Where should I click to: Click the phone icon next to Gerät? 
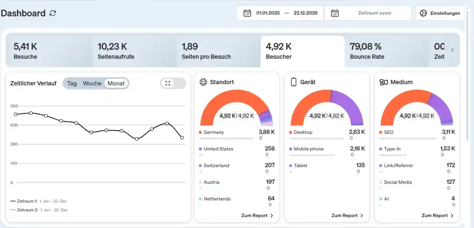pyautogui.click(x=294, y=82)
